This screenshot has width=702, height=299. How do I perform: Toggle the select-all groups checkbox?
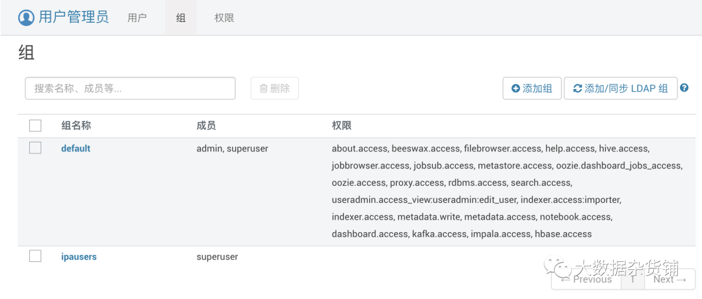35,126
